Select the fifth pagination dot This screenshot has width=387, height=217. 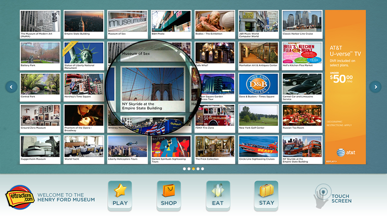(x=202, y=169)
